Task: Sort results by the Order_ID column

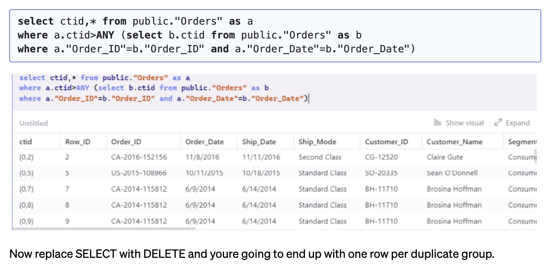Action: tap(125, 142)
